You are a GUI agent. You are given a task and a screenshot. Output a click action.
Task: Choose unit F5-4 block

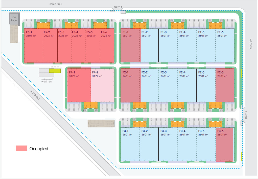[79, 46]
